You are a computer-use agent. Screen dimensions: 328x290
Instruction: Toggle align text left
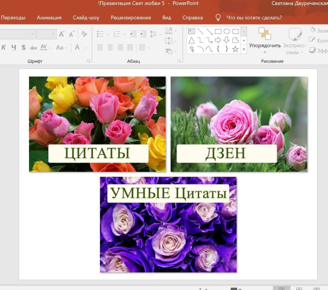pos(100,48)
